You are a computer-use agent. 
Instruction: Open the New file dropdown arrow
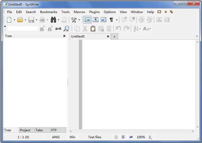tap(14, 20)
